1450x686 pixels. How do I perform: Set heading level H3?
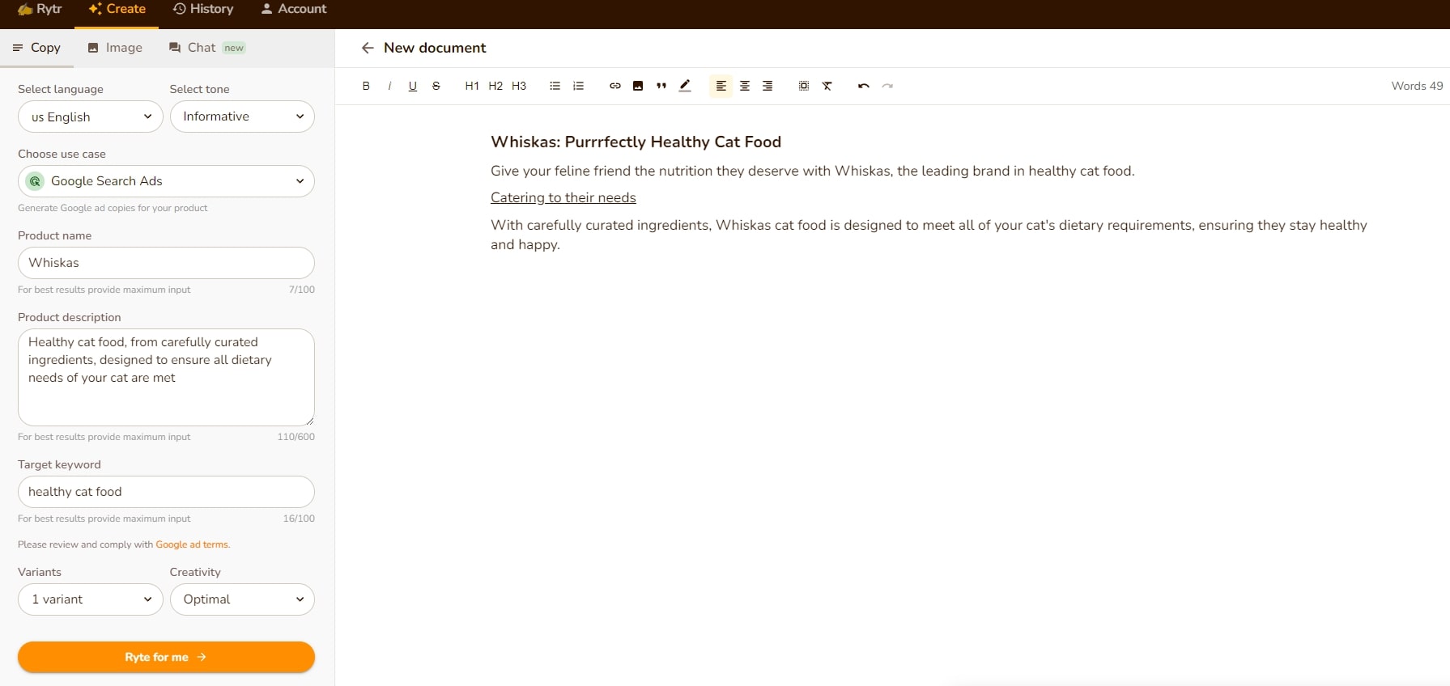click(519, 86)
